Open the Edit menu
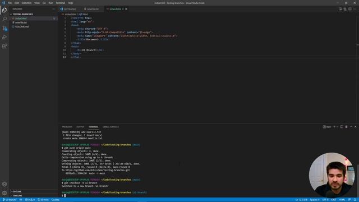359x202 pixels. coord(17,3)
